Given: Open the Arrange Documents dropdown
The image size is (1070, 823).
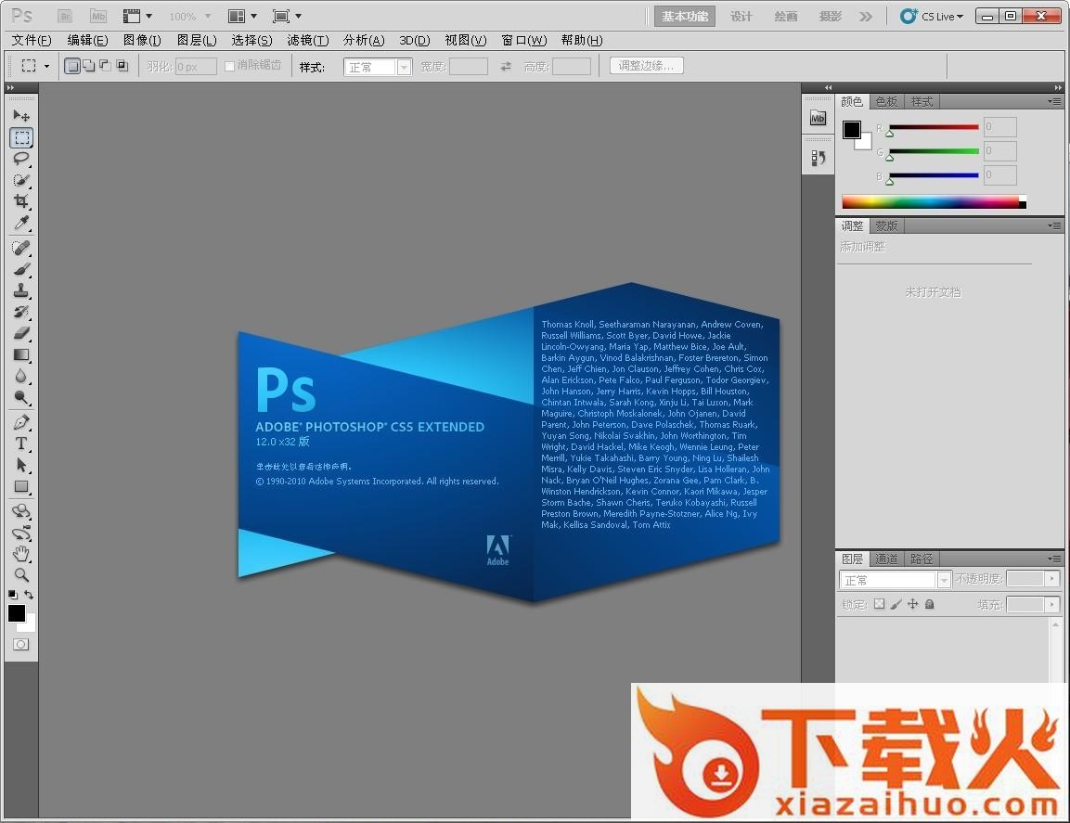Looking at the screenshot, I should point(242,17).
